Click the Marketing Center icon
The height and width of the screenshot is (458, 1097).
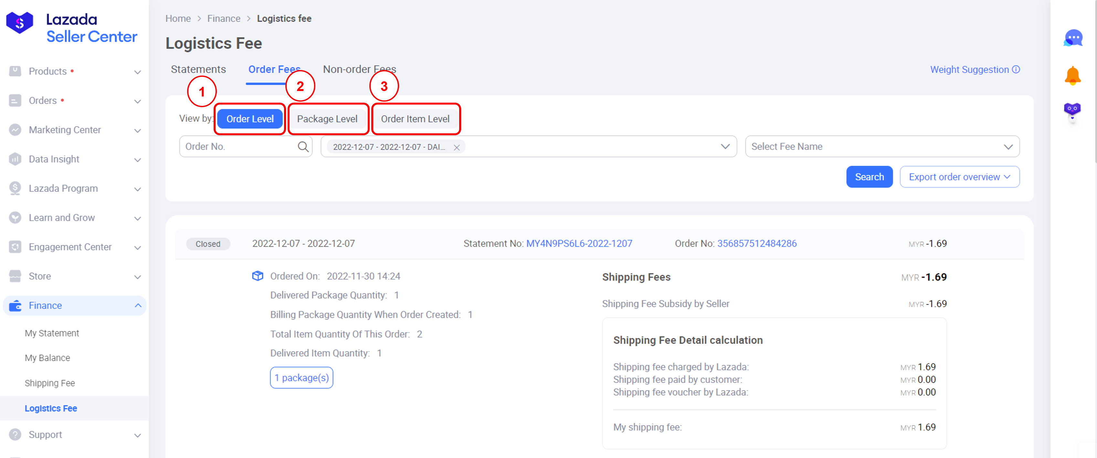pyautogui.click(x=15, y=130)
